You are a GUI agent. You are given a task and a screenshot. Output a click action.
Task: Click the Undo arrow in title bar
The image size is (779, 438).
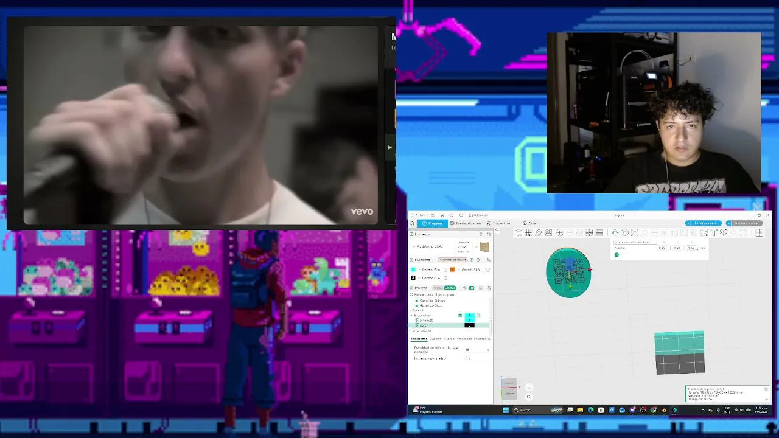pyautogui.click(x=451, y=215)
